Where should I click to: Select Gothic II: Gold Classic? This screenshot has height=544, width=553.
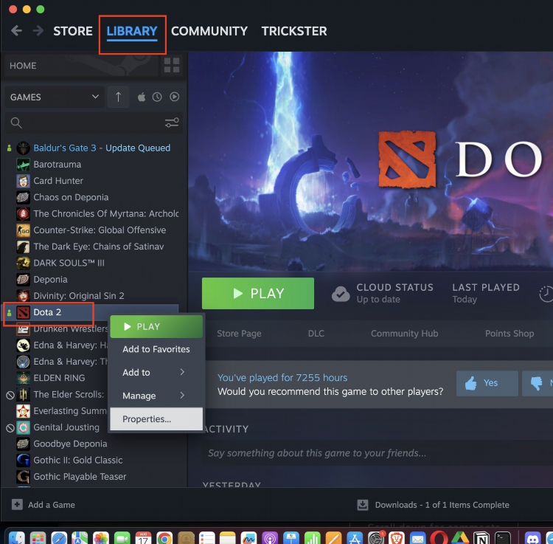[x=78, y=461]
